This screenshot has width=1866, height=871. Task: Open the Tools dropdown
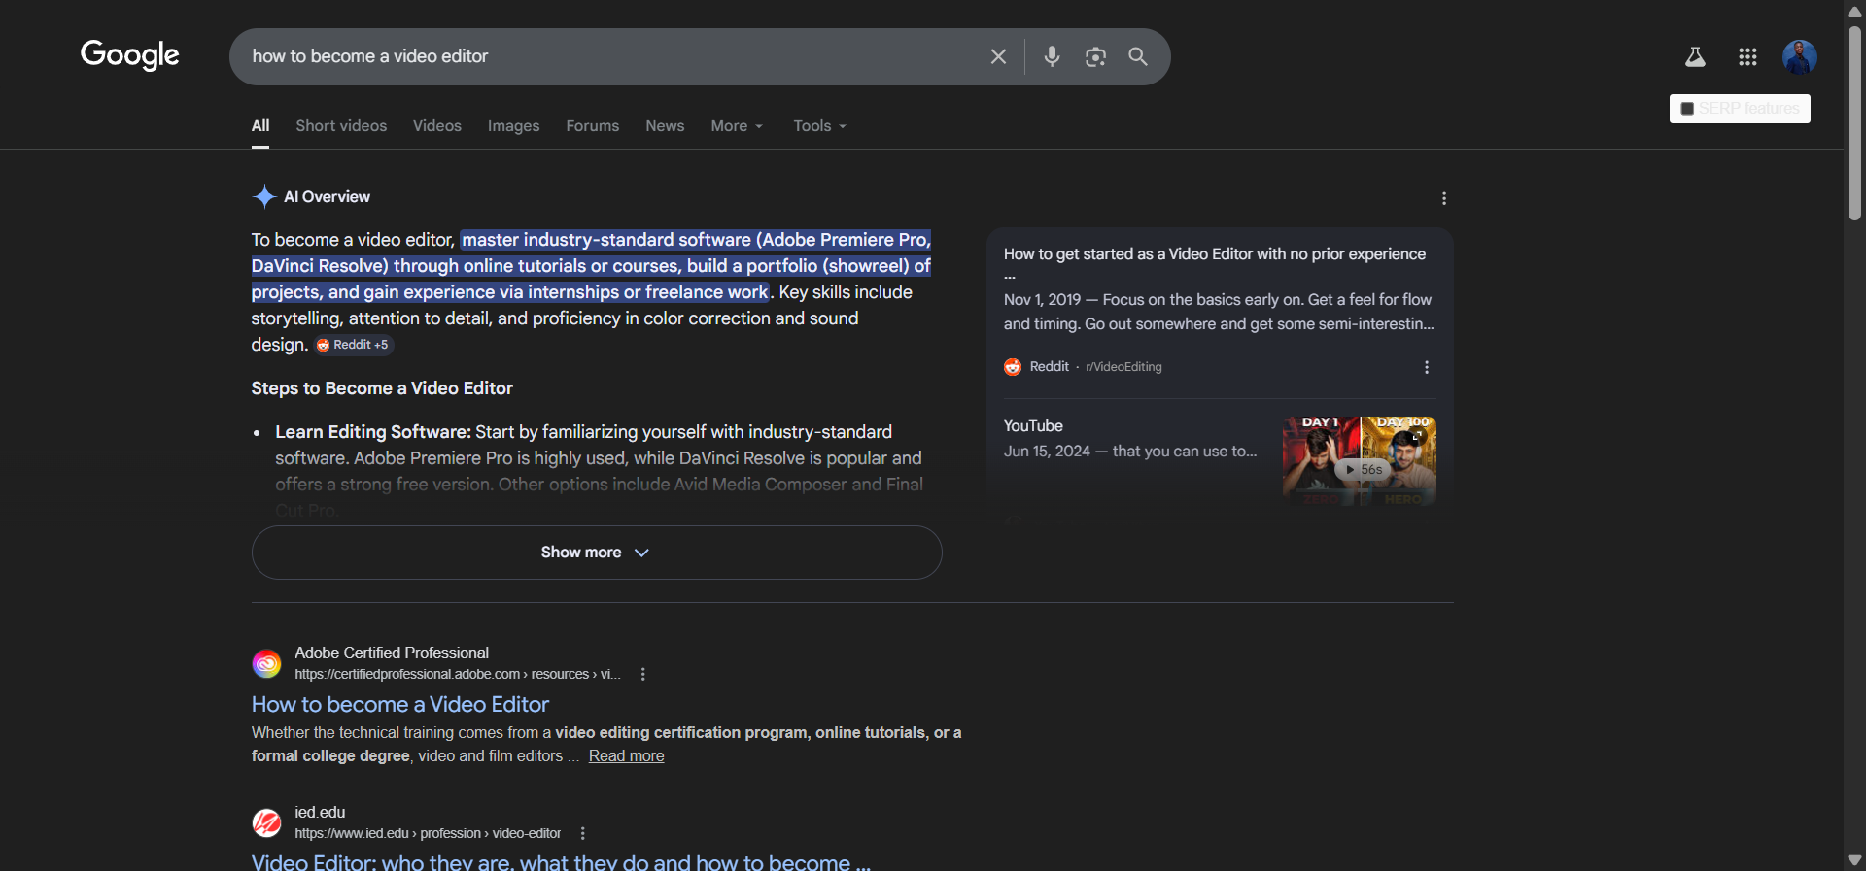click(x=819, y=126)
